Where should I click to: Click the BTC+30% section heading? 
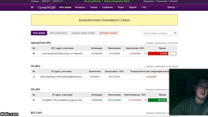36,113
